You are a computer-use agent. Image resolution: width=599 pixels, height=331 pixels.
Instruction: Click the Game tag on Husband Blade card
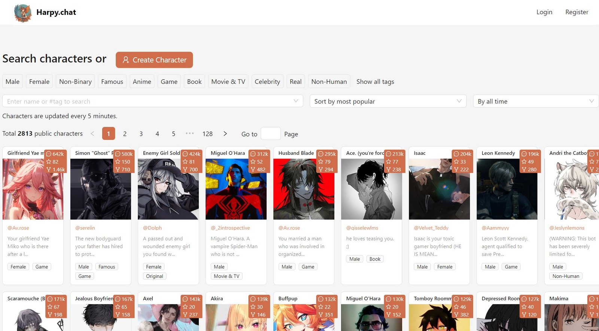point(308,267)
